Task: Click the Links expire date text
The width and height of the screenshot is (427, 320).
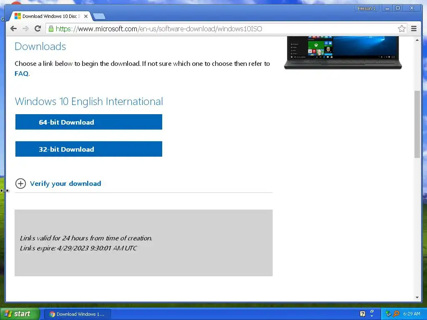Action: (x=78, y=248)
